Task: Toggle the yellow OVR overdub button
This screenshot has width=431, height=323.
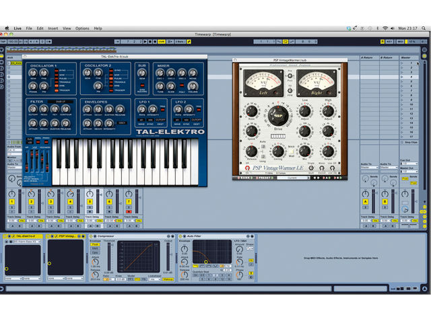Action: click(x=162, y=42)
